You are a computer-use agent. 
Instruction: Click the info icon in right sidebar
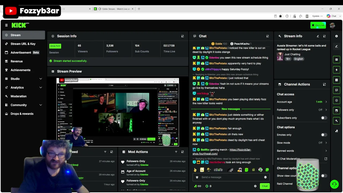(337, 36)
